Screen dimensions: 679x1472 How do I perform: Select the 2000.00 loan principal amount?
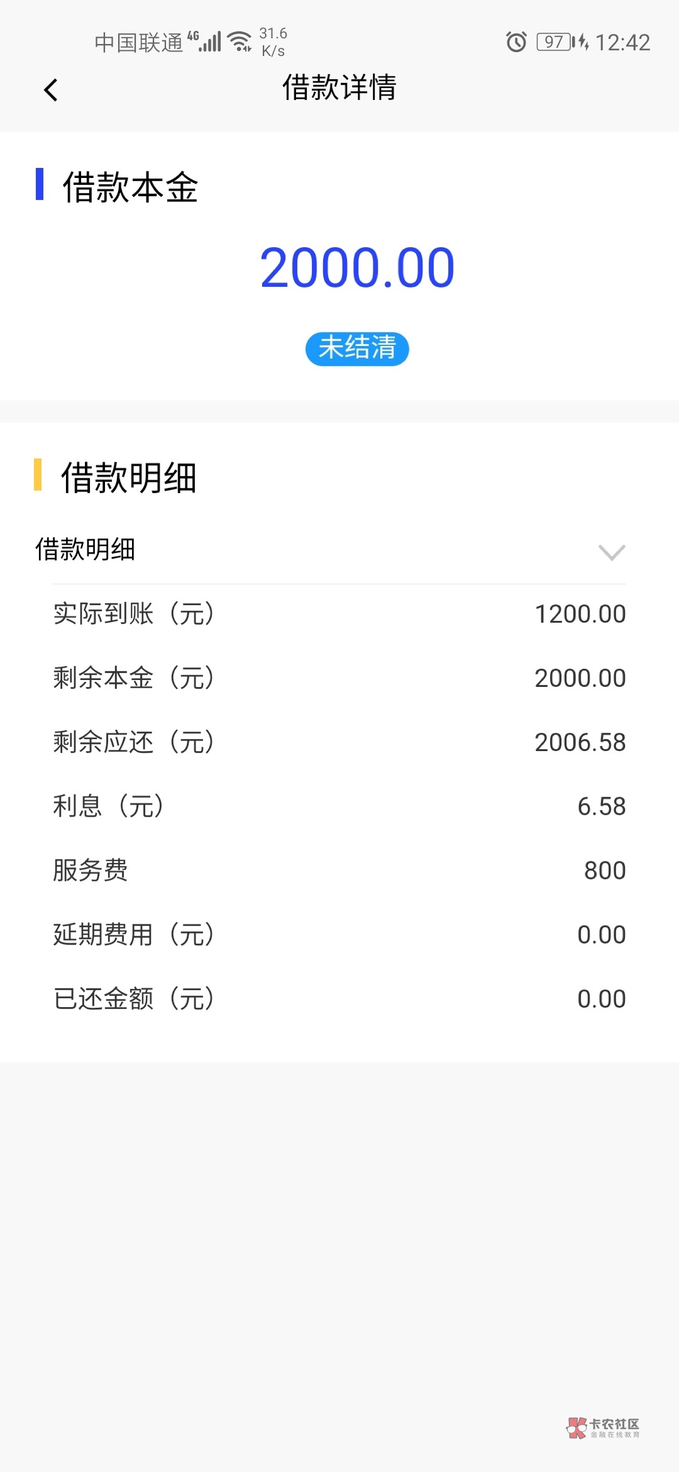pos(357,268)
